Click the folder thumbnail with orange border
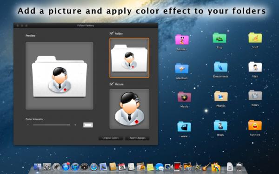The width and height of the screenshot is (279, 174). tap(129, 58)
